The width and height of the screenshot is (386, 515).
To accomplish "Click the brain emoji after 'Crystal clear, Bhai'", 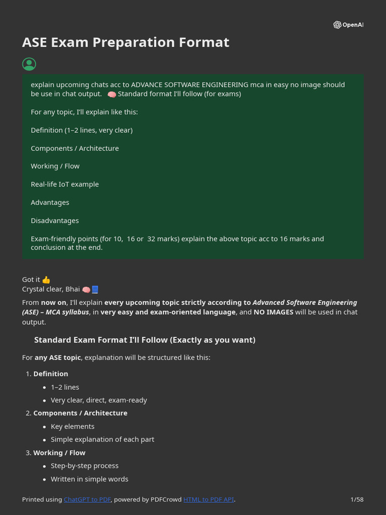I will pyautogui.click(x=86, y=289).
